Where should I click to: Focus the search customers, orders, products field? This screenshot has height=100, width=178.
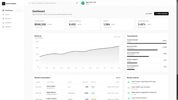[x=51, y=3]
